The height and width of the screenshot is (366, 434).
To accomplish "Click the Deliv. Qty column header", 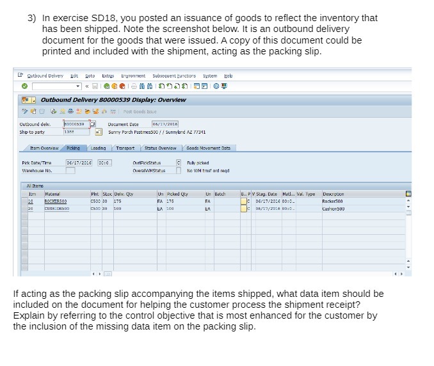I will [x=135, y=194].
